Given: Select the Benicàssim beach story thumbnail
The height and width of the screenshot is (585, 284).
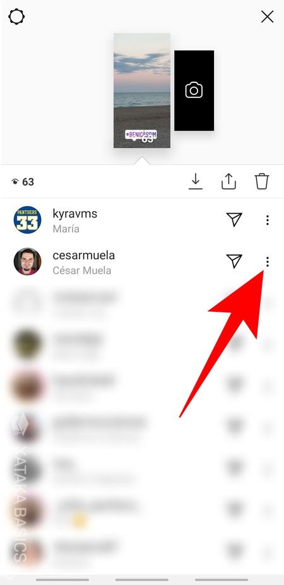Looking at the screenshot, I should [142, 90].
